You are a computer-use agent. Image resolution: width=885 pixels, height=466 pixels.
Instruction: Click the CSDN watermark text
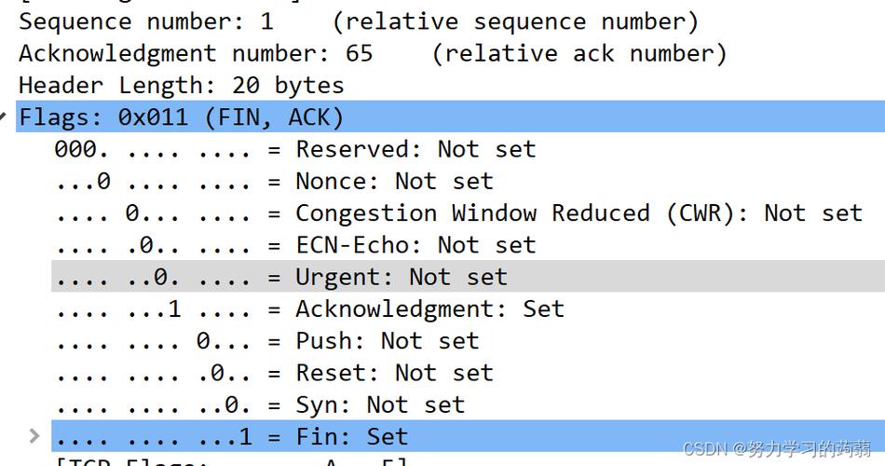pos(777,449)
